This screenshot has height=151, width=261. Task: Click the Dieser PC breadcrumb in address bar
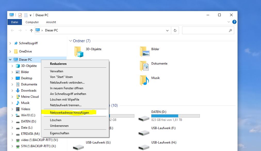(x=51, y=30)
